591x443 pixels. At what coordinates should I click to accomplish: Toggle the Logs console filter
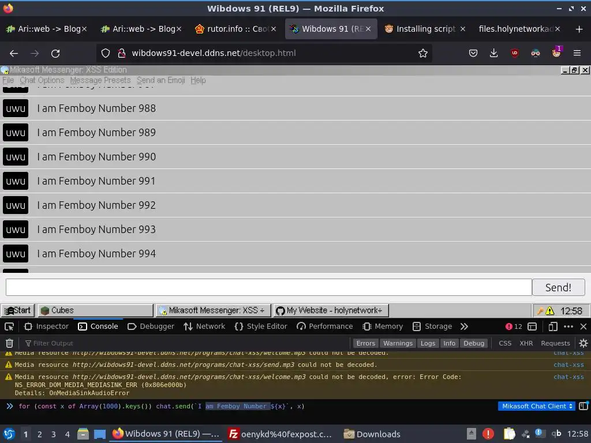(428, 343)
